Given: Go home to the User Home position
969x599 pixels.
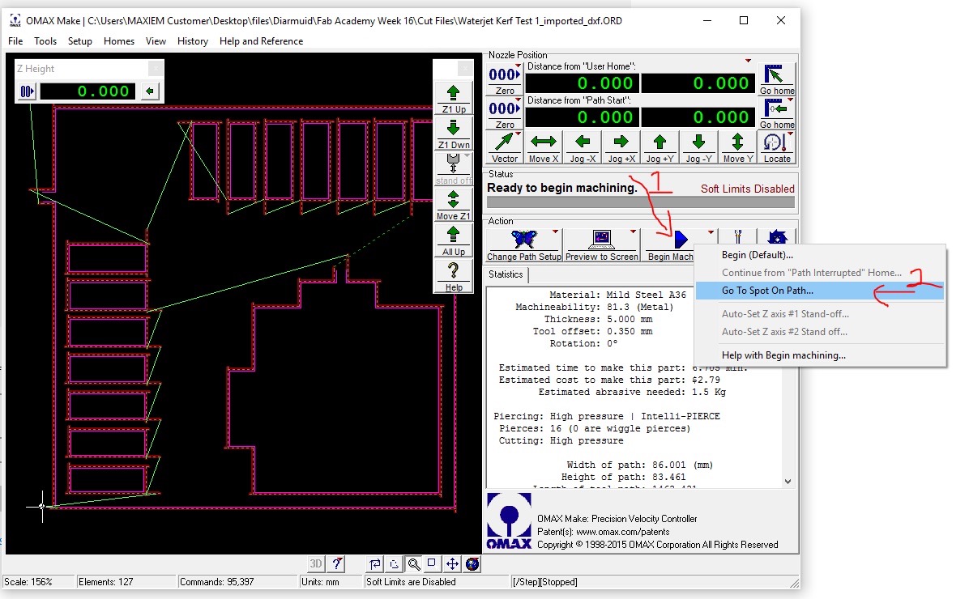Looking at the screenshot, I should click(x=776, y=79).
